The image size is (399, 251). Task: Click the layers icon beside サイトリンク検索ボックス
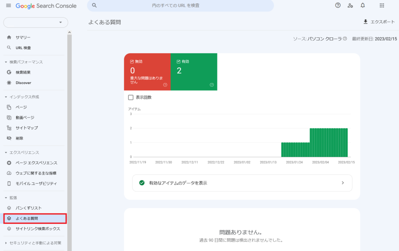(9, 229)
